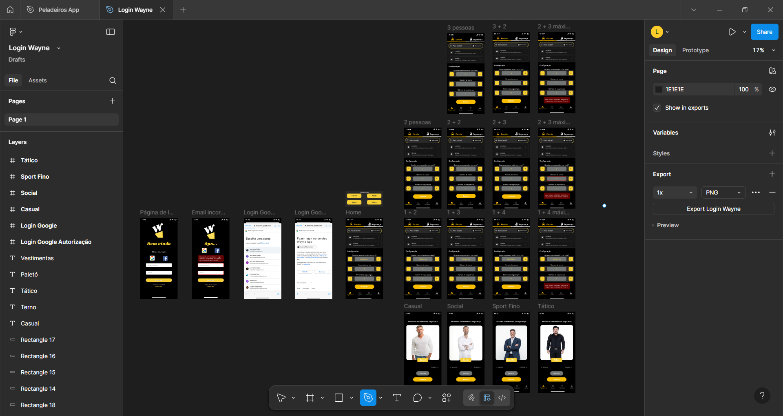The width and height of the screenshot is (783, 416).
Task: Click the Share button
Action: point(764,32)
